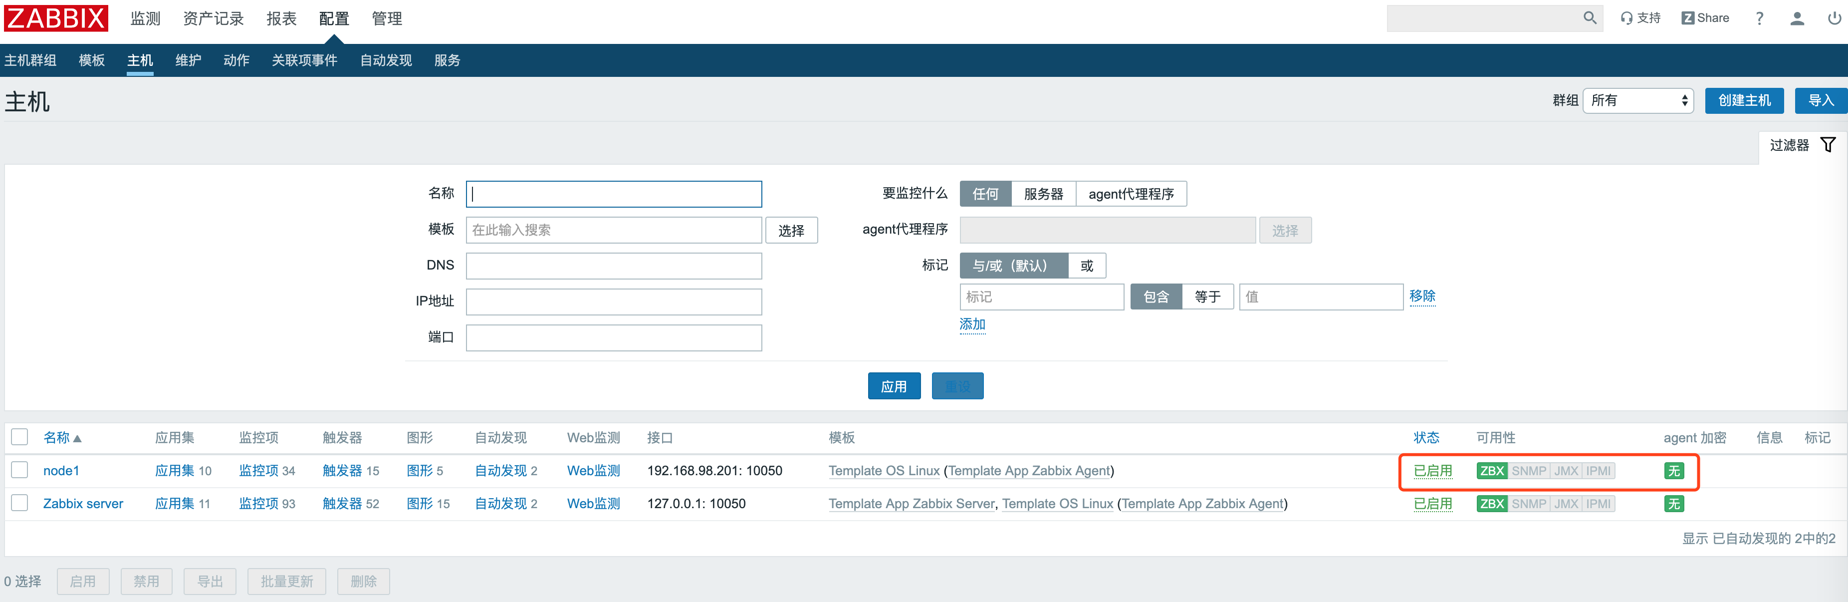Click the filter funnel icon beside 过滤器
This screenshot has width=1848, height=602.
click(x=1828, y=144)
